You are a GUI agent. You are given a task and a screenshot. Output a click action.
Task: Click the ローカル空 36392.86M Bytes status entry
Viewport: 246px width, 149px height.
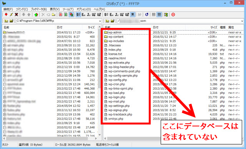pos(73,145)
